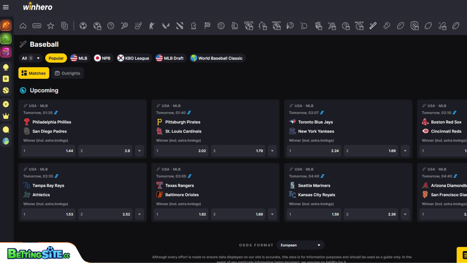Switch to the Live events view
This screenshot has width=467, height=263.
37,25
